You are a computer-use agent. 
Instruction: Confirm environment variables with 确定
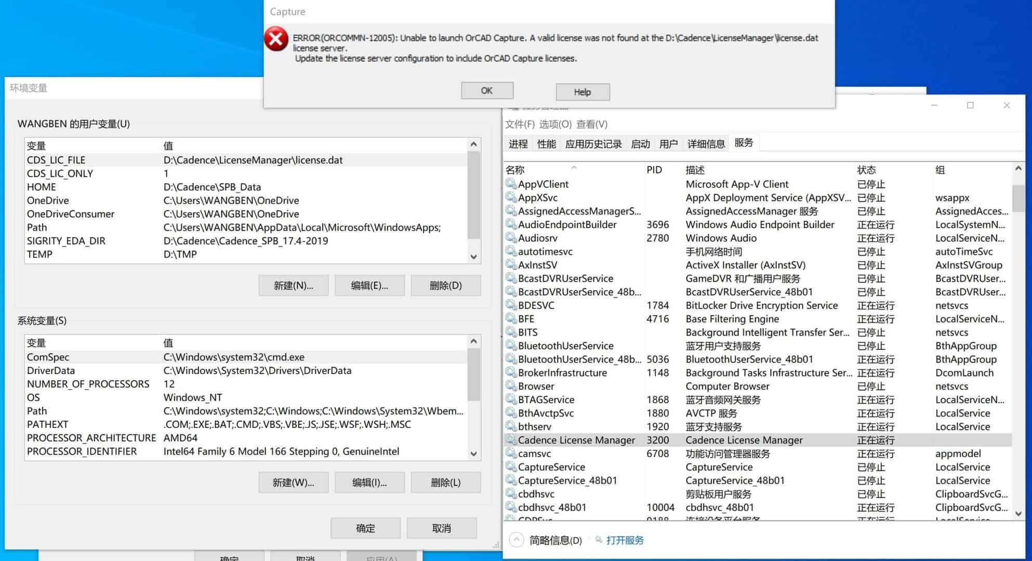pos(365,528)
